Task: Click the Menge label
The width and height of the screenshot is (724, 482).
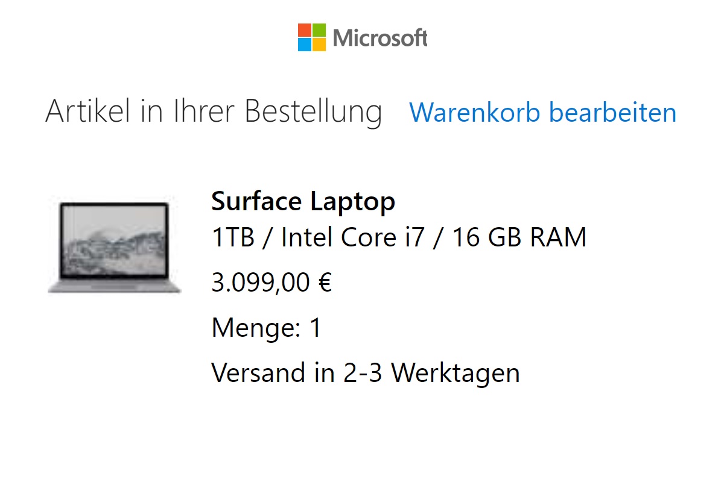Action: [x=256, y=328]
